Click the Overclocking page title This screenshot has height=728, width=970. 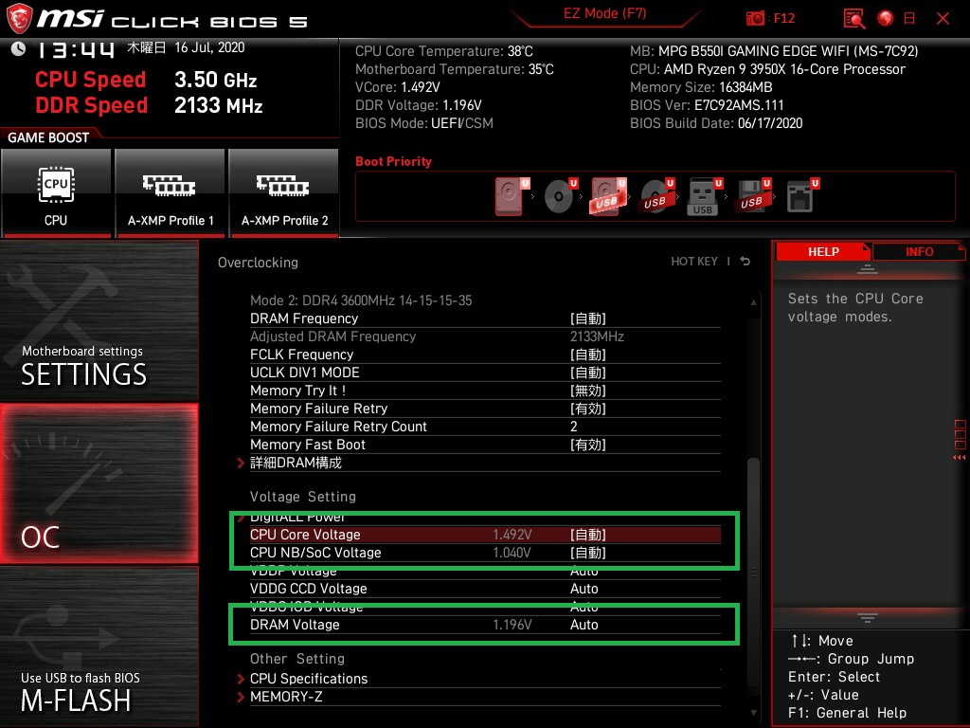[x=258, y=263]
